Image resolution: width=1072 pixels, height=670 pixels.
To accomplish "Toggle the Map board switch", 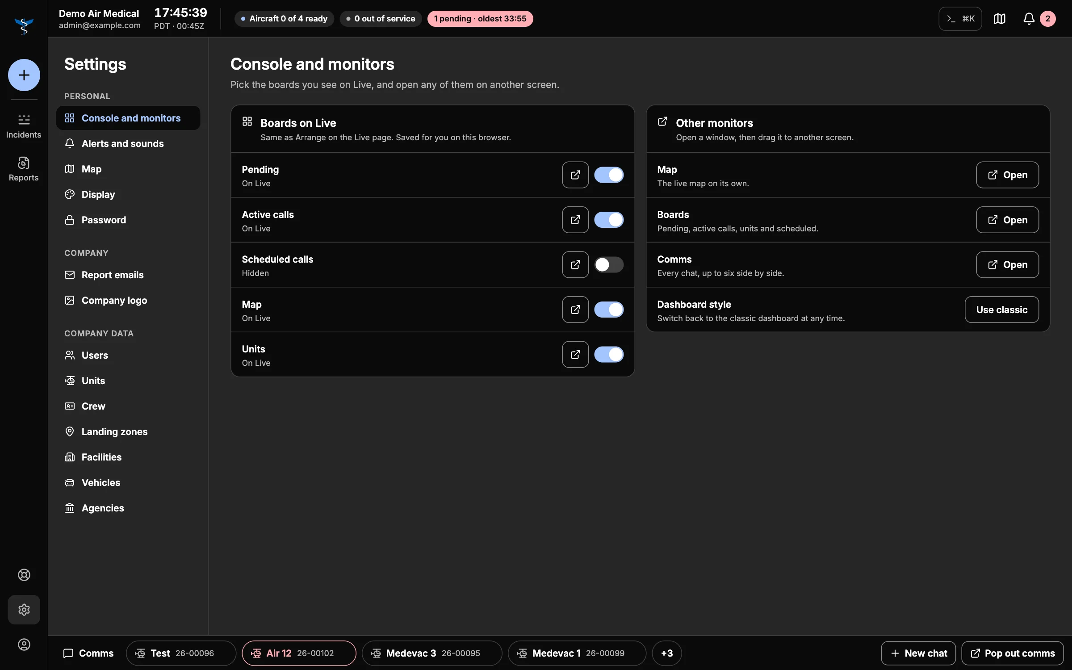I will (x=609, y=310).
